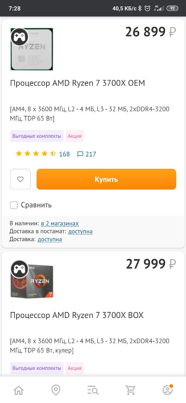Tap the 'Акция' tag on OEM item
The width and height of the screenshot is (186, 403).
74,136
